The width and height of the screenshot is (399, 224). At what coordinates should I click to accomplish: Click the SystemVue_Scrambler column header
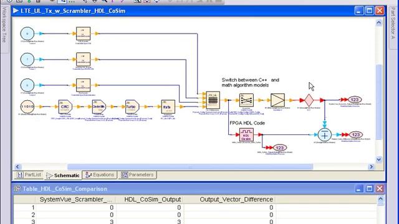pos(75,199)
